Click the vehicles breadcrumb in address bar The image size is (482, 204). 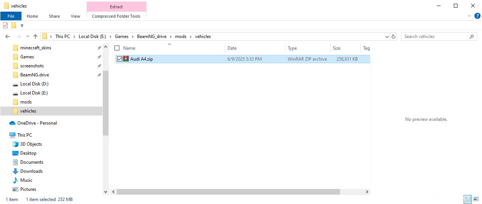pos(203,37)
